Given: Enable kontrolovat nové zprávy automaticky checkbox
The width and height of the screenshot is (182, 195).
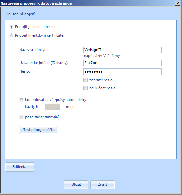Looking at the screenshot, I should (x=21, y=100).
